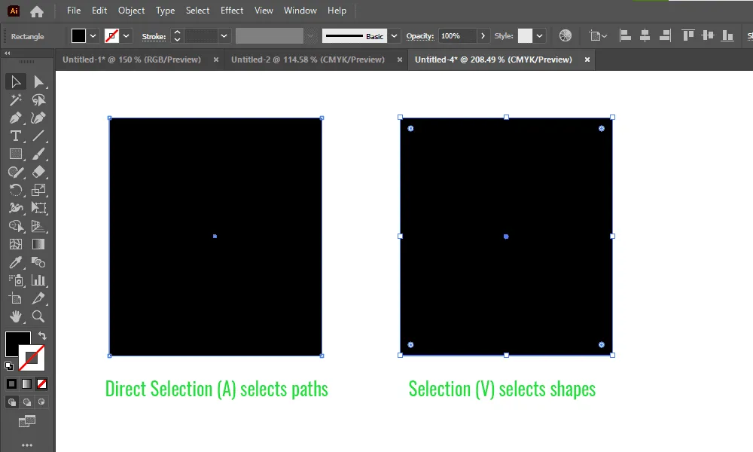Select the Eyedropper tool
The width and height of the screenshot is (753, 452).
(x=15, y=262)
